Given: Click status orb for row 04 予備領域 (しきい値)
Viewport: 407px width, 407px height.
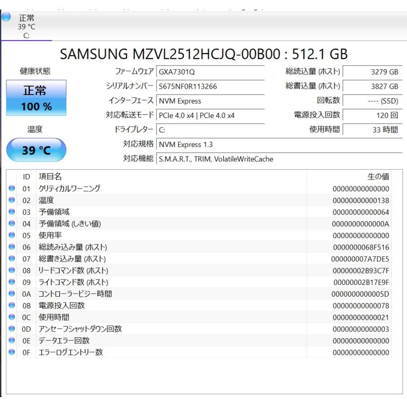Looking at the screenshot, I should coord(12,223).
